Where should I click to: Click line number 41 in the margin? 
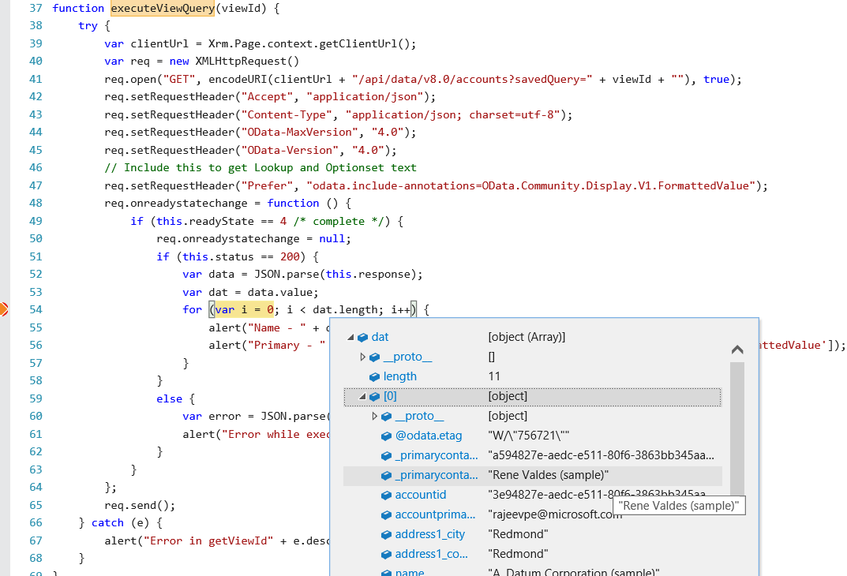tap(35, 79)
